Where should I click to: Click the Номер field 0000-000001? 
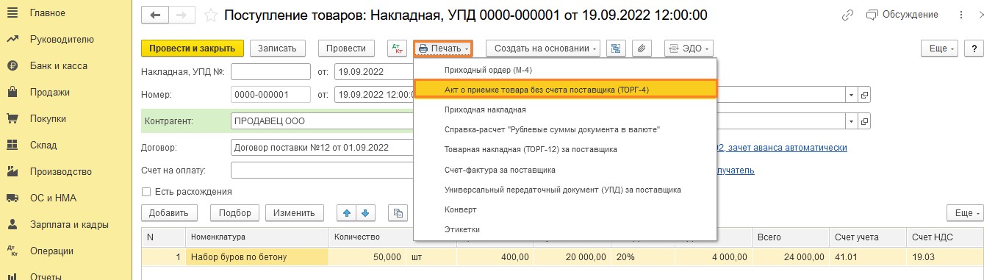(x=270, y=95)
